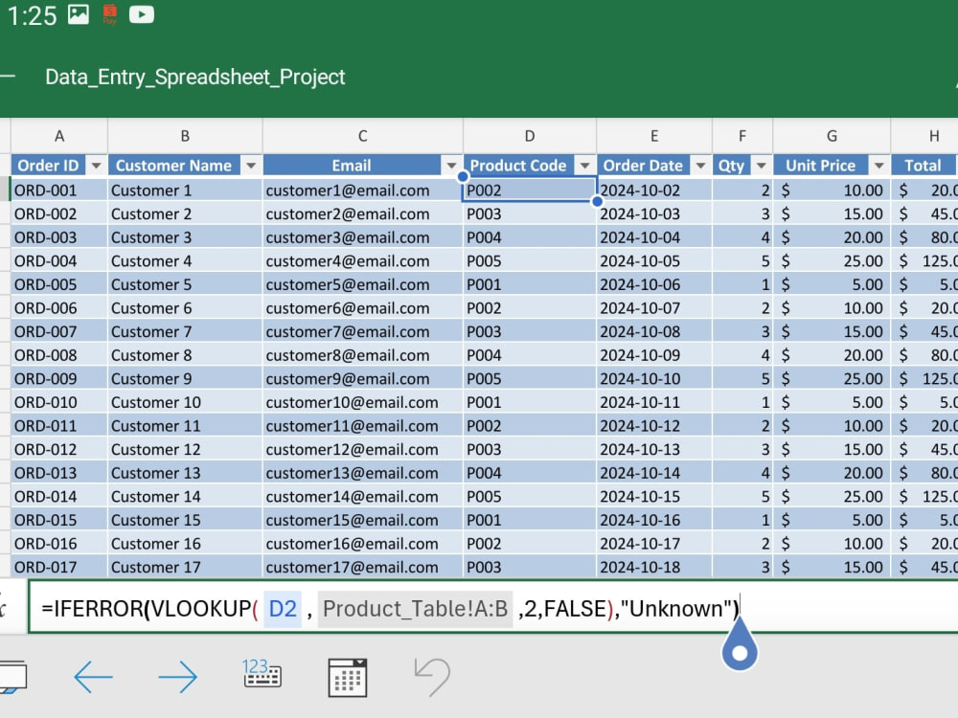
Task: Select cell ORD-011
Action: point(59,426)
